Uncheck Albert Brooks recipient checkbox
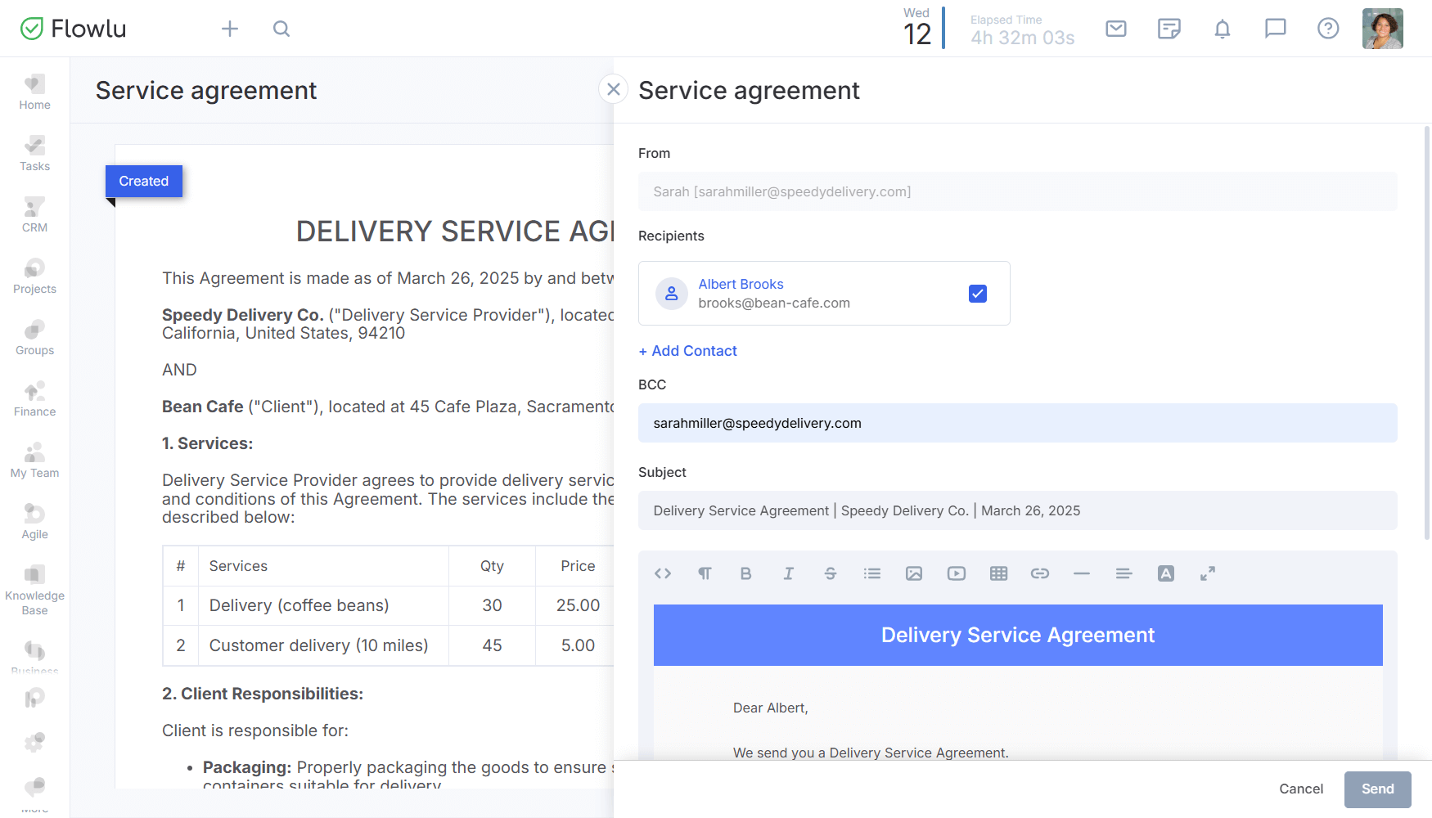1432x818 pixels. tap(978, 294)
